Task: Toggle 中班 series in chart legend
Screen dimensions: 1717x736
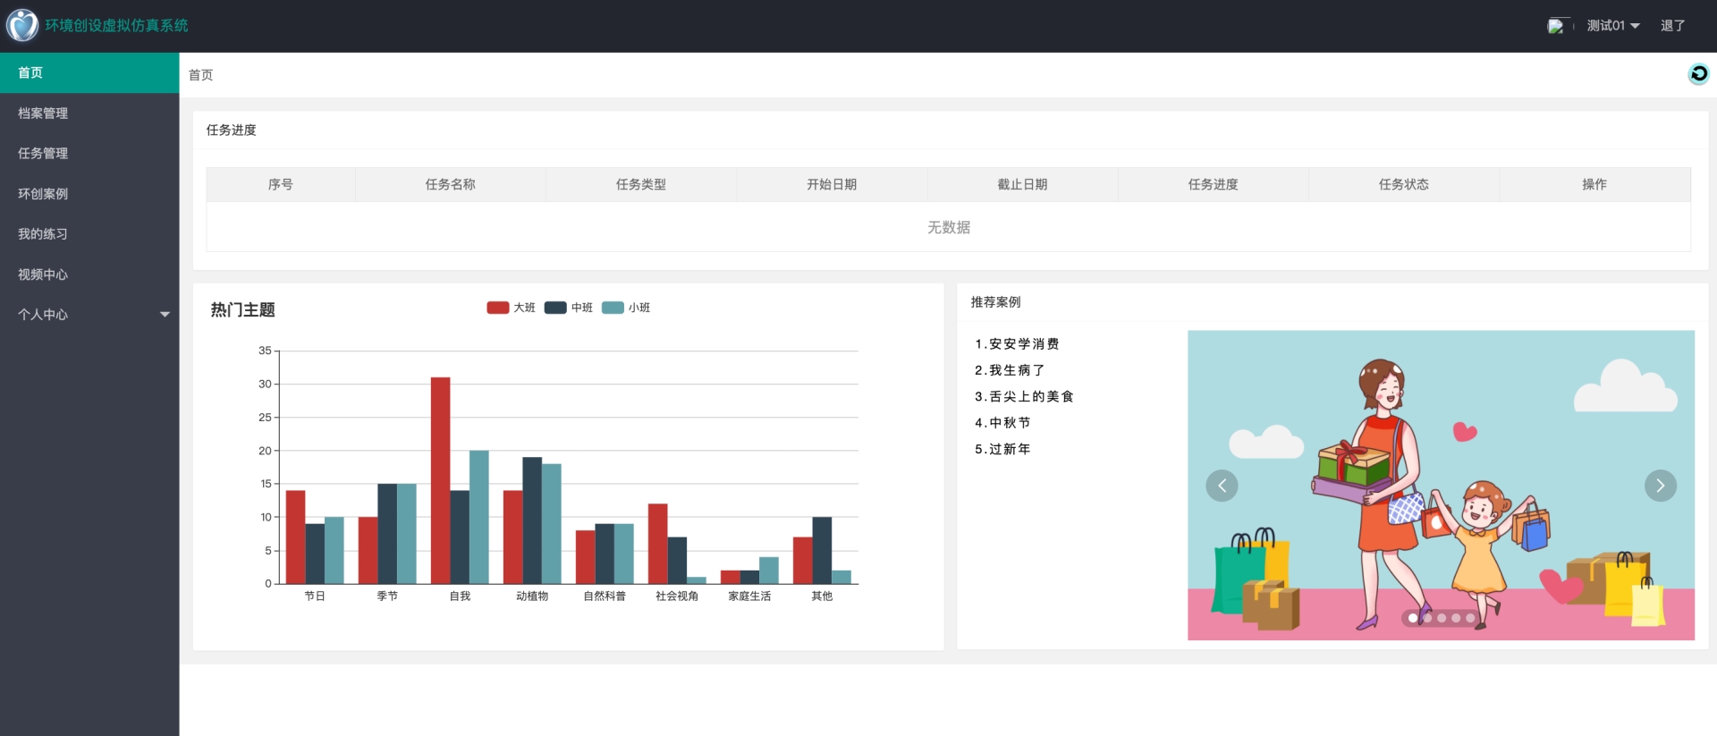Action: (x=569, y=308)
